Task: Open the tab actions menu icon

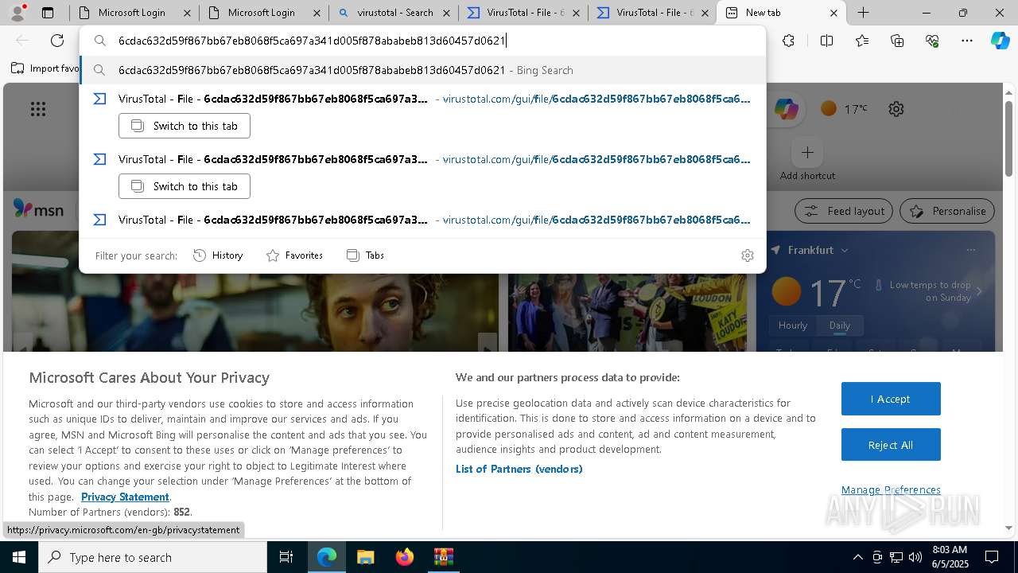Action: pos(48,13)
